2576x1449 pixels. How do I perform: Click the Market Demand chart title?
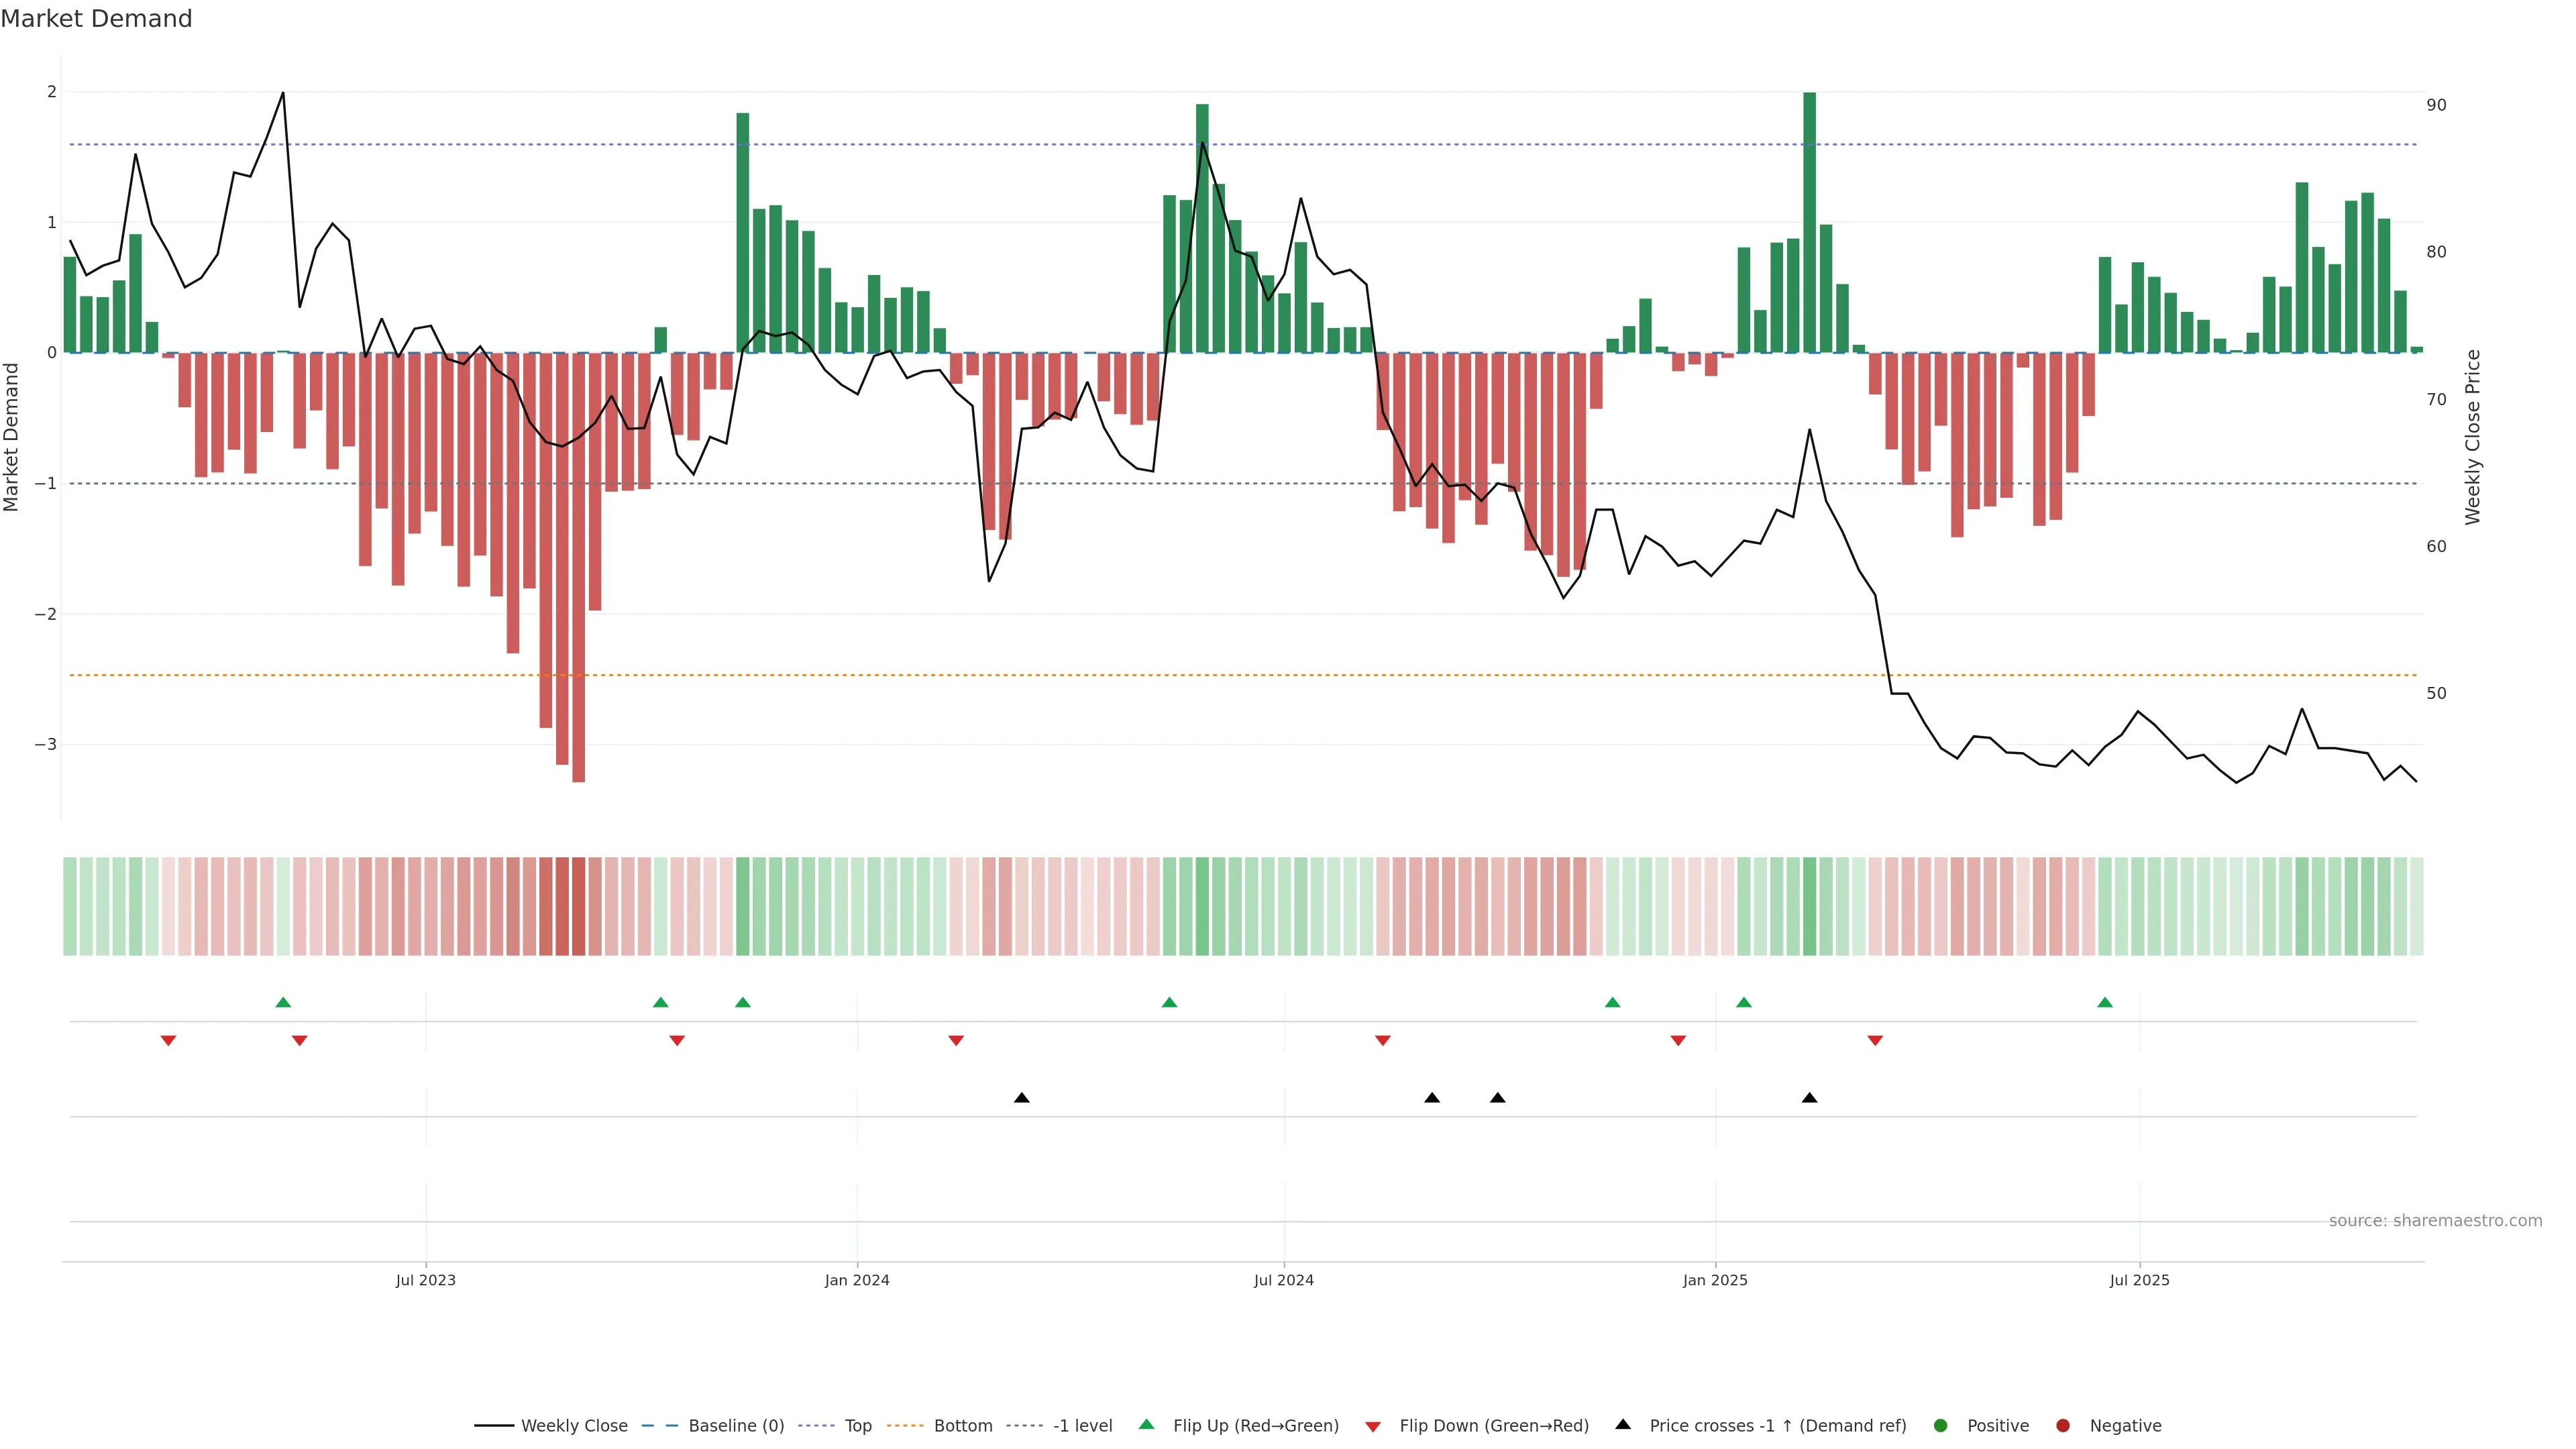tap(96, 19)
